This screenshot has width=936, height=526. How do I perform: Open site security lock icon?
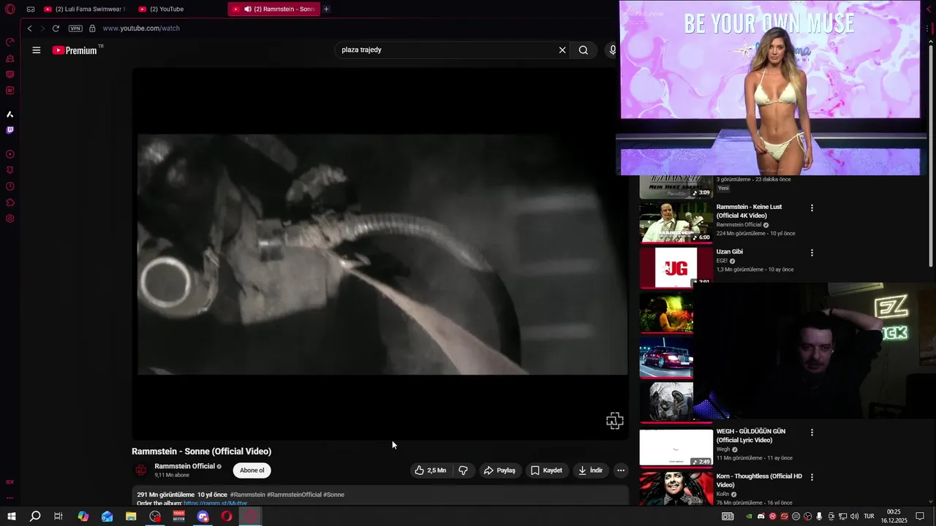tap(92, 28)
